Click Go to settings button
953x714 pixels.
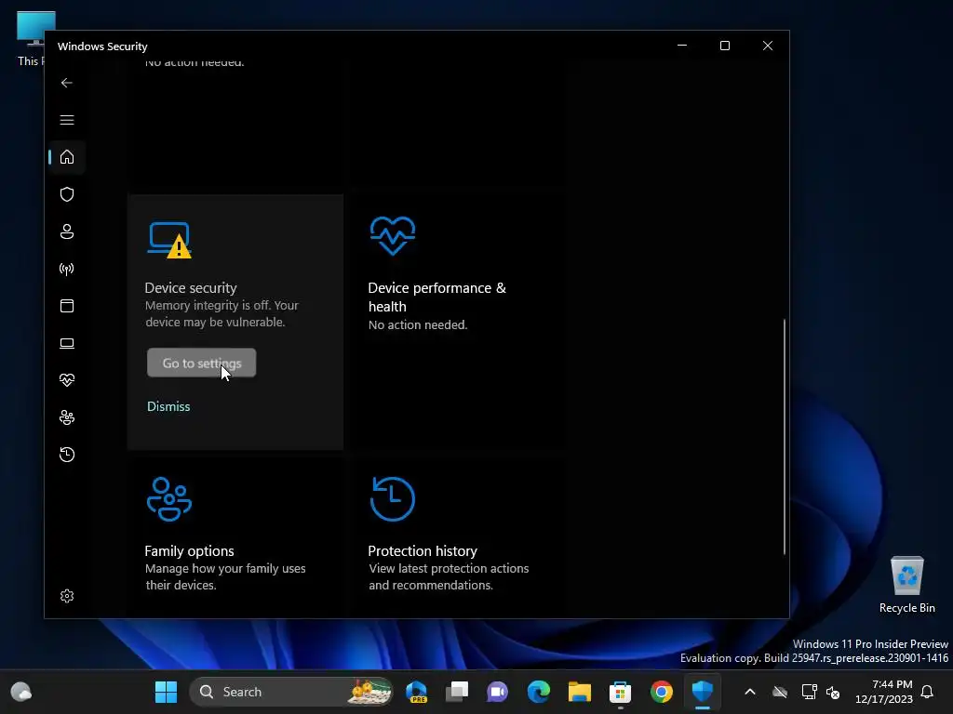pyautogui.click(x=201, y=364)
